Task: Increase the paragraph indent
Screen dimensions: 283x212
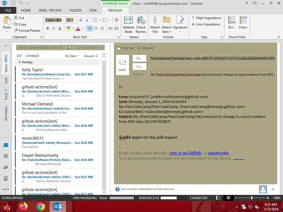Action: [117, 28]
